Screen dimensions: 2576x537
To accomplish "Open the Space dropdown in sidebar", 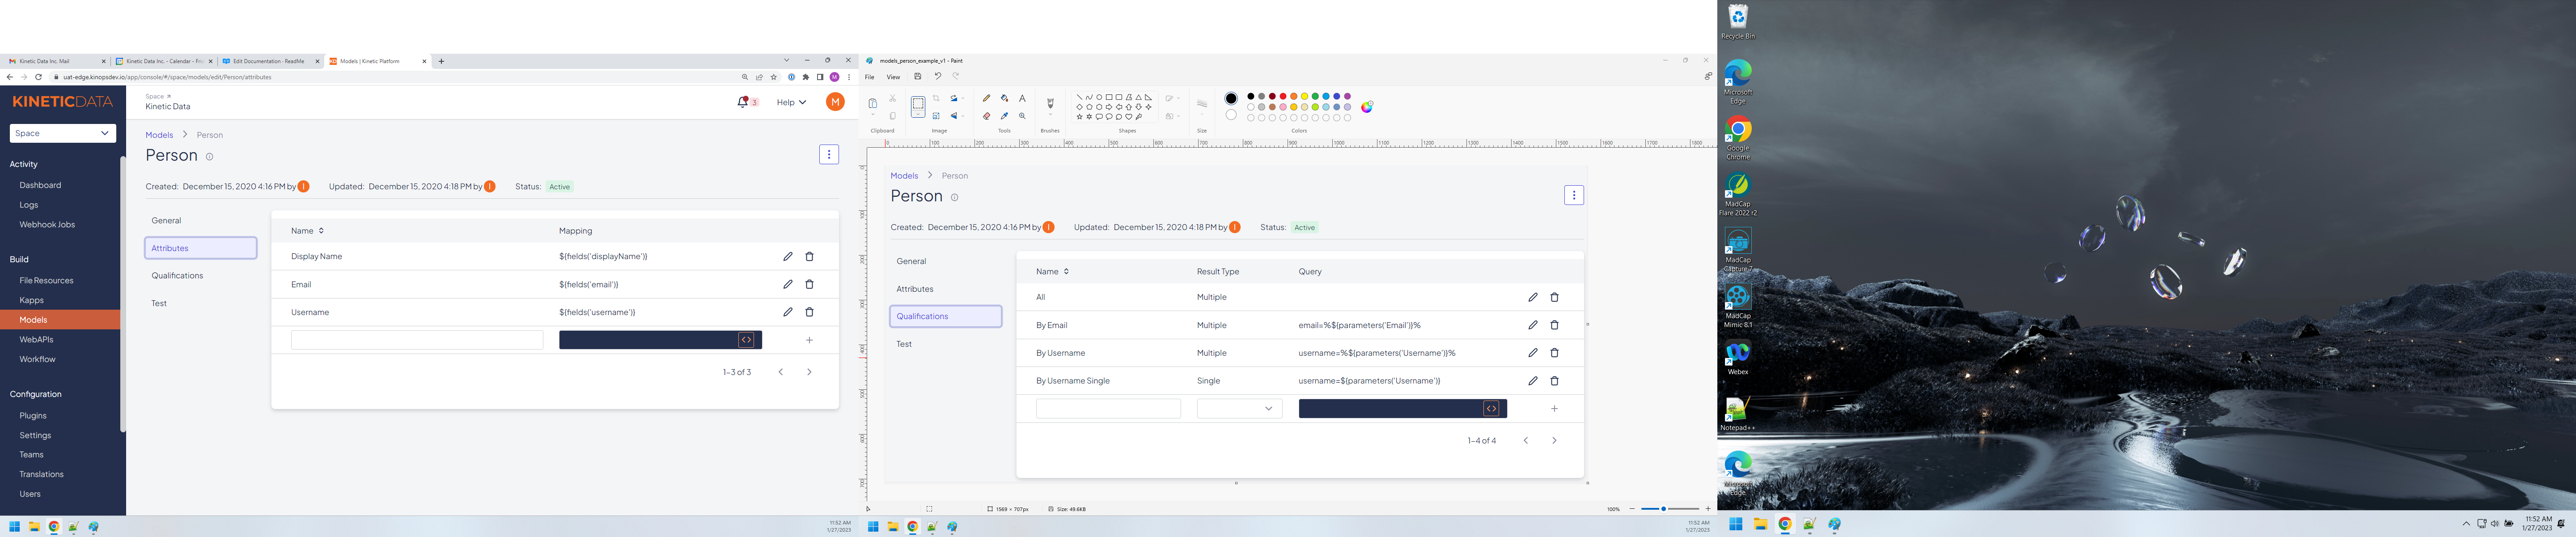I will (62, 133).
